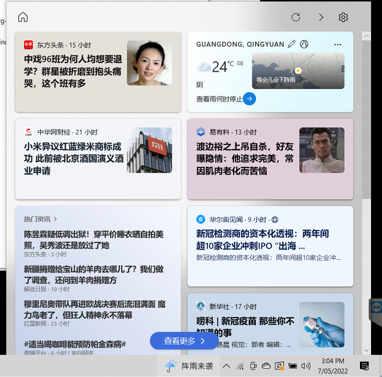Click the 新华社 source logo
Viewport: 382px width, 377px height.
[201, 306]
